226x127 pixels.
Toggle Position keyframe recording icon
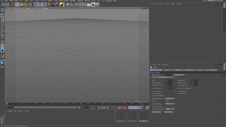tap(130, 108)
